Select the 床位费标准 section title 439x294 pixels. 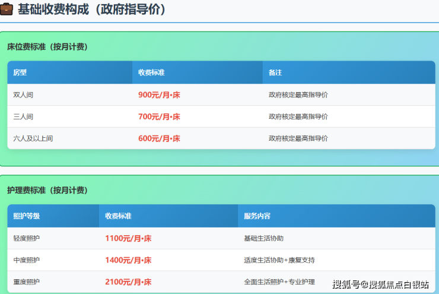pyautogui.click(x=47, y=46)
